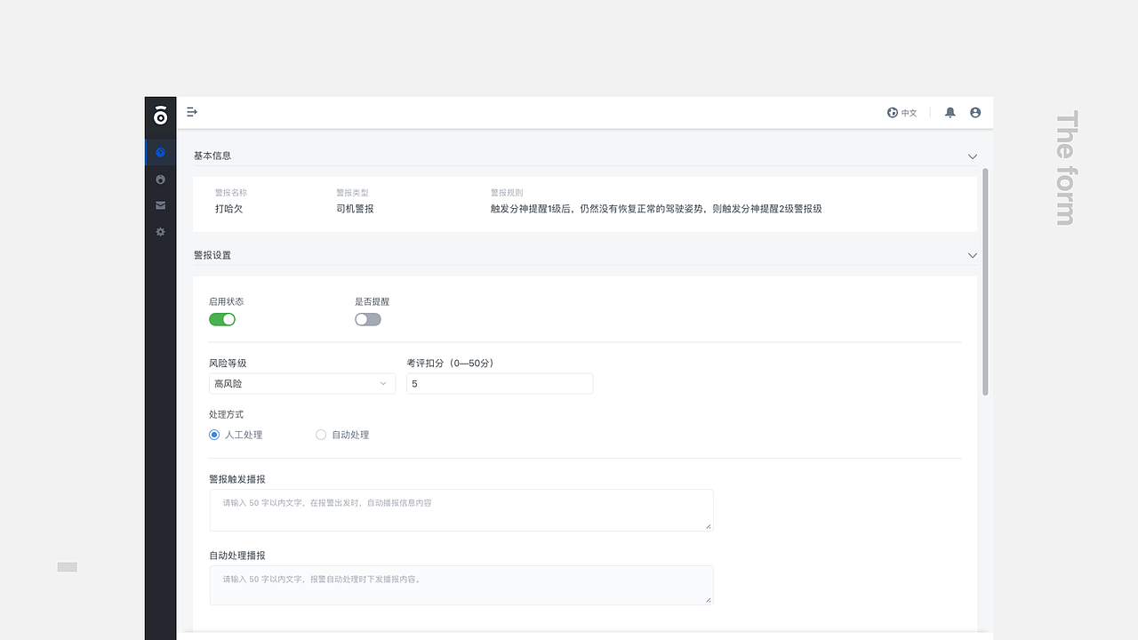Collapse the 基本信息 section chevron
This screenshot has height=640, width=1138.
pyautogui.click(x=972, y=156)
